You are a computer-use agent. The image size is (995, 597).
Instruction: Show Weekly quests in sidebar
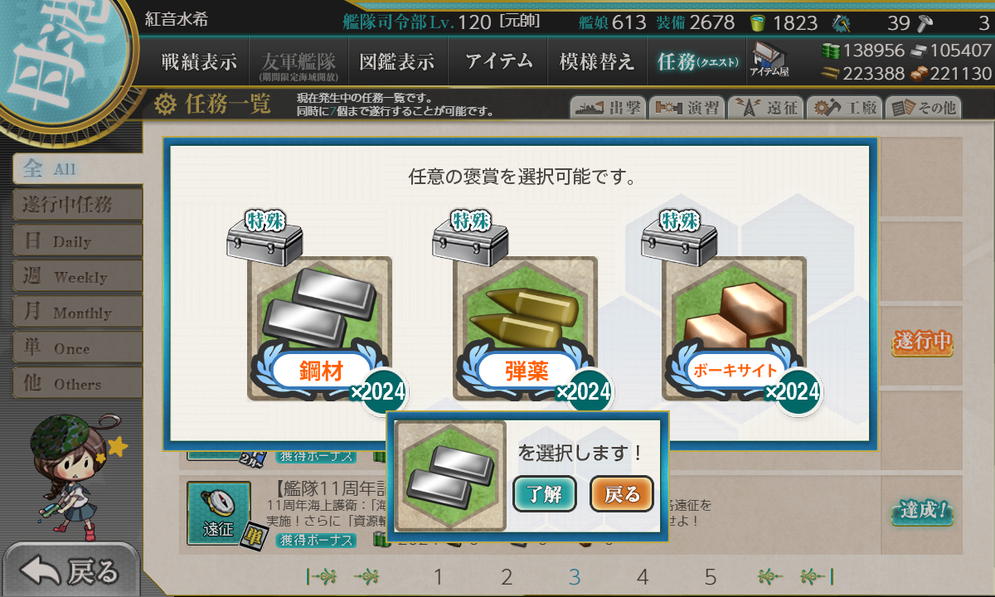point(77,277)
